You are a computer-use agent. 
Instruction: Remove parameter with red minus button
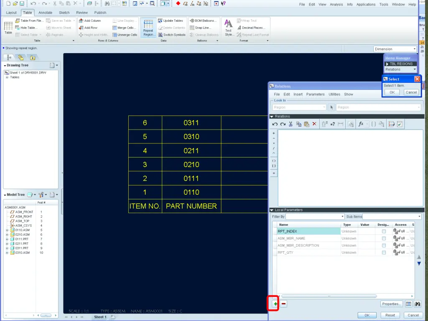click(284, 304)
